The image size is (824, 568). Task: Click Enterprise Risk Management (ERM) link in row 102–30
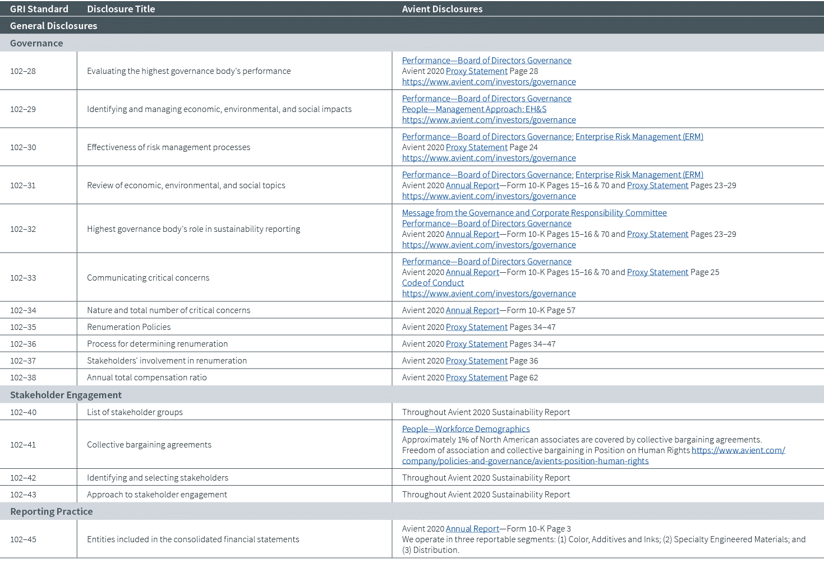(639, 137)
